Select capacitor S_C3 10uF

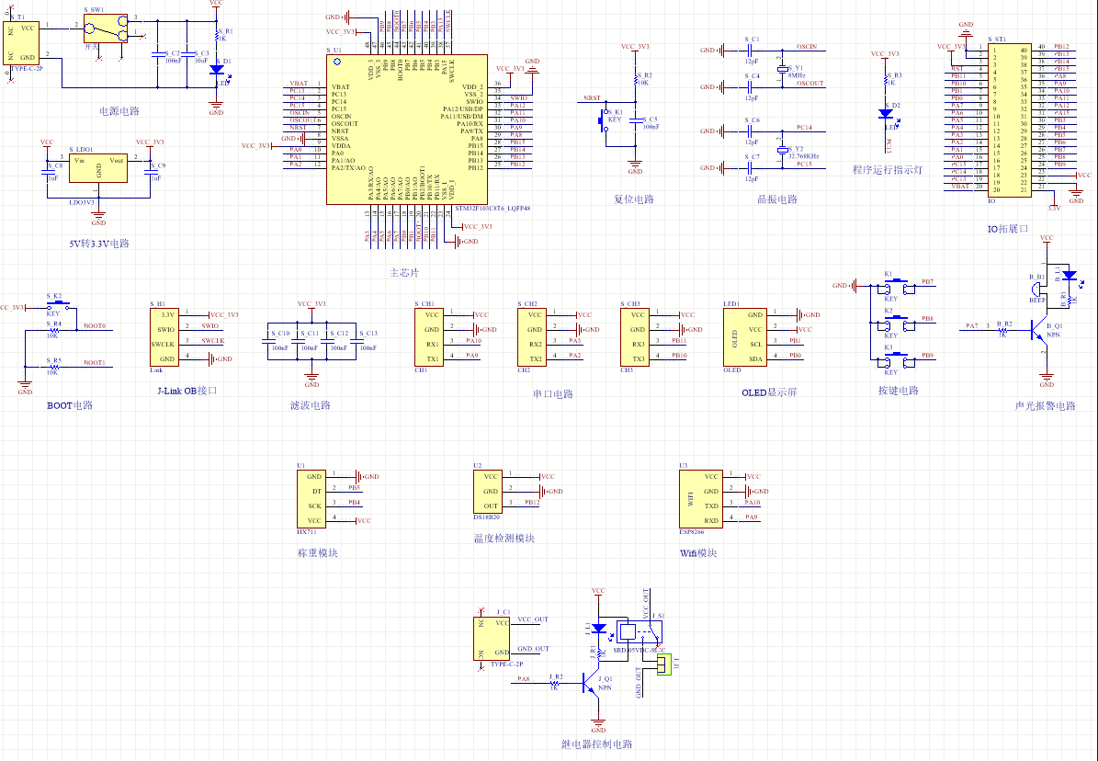click(187, 53)
